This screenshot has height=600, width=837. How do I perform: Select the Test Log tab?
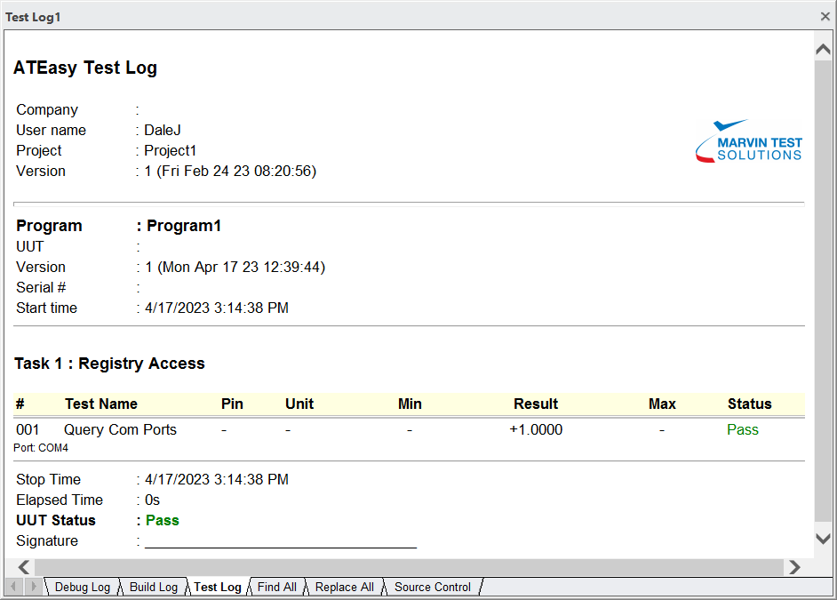[x=217, y=587]
